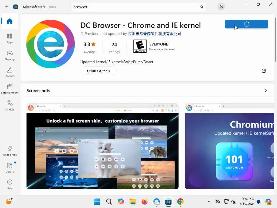The height and width of the screenshot is (208, 277).
Task: Open the user profile account icon
Action: pos(221,7)
